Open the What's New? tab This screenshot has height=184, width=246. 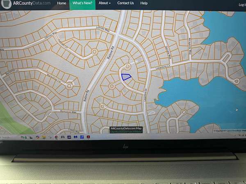tap(83, 3)
